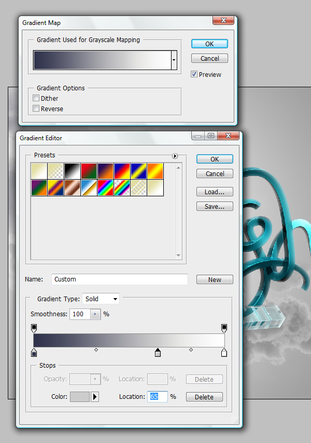Select the gray color stop at 65 percent
The height and width of the screenshot is (443, 311).
coord(158,352)
